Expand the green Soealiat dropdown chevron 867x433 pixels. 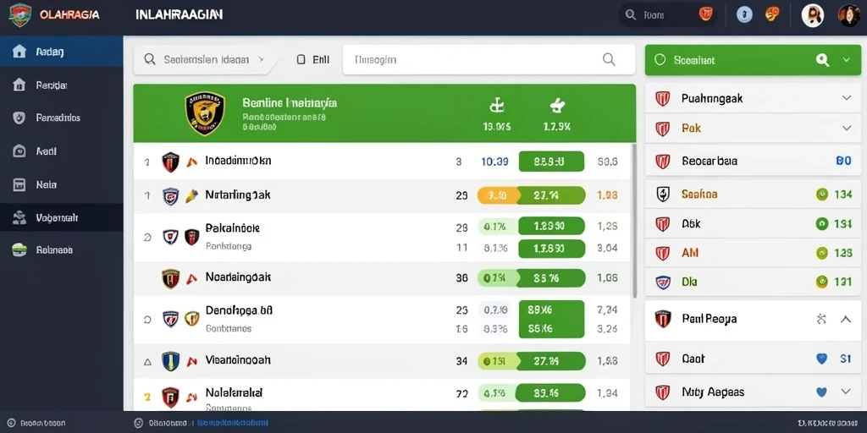pyautogui.click(x=847, y=60)
